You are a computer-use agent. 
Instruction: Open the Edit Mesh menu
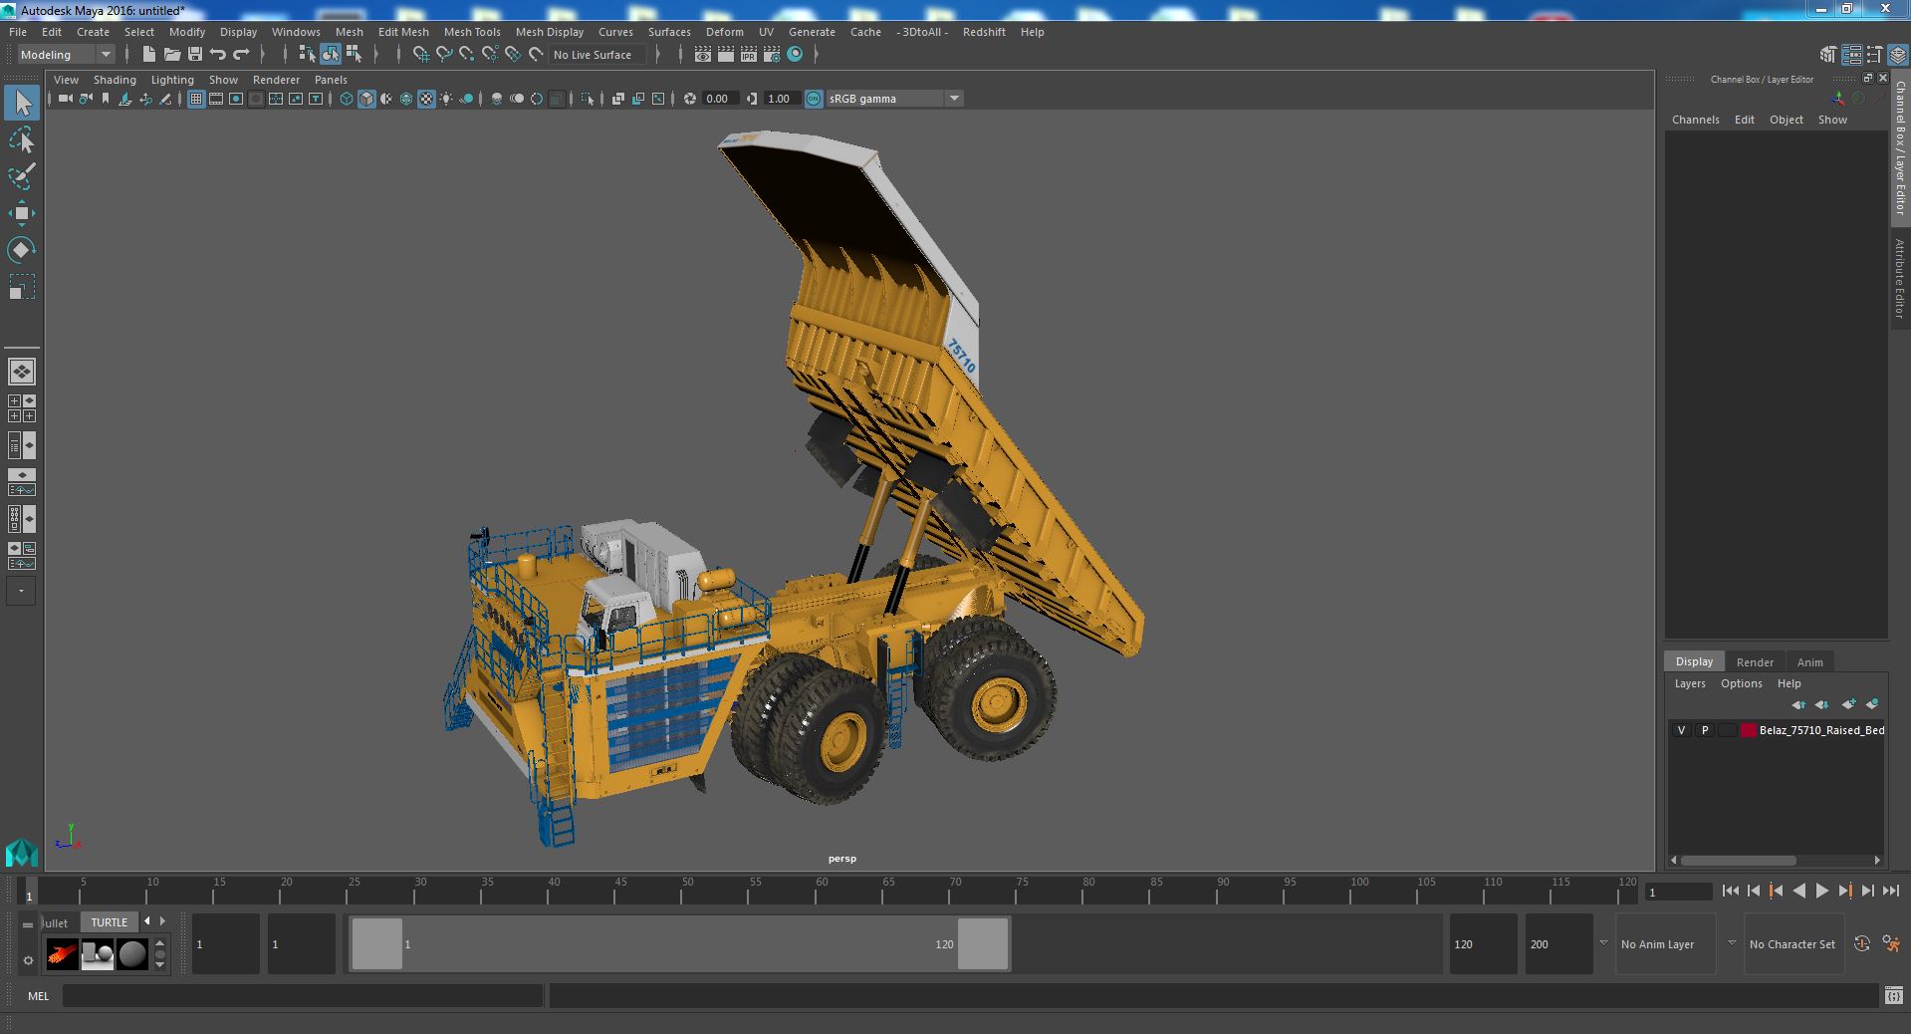pyautogui.click(x=403, y=32)
